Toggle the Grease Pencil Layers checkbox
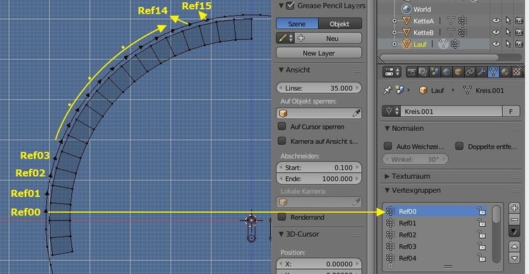 pyautogui.click(x=290, y=6)
